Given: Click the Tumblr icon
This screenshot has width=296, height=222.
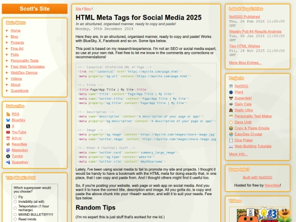Looking at the screenshot, I should click(x=8, y=156).
